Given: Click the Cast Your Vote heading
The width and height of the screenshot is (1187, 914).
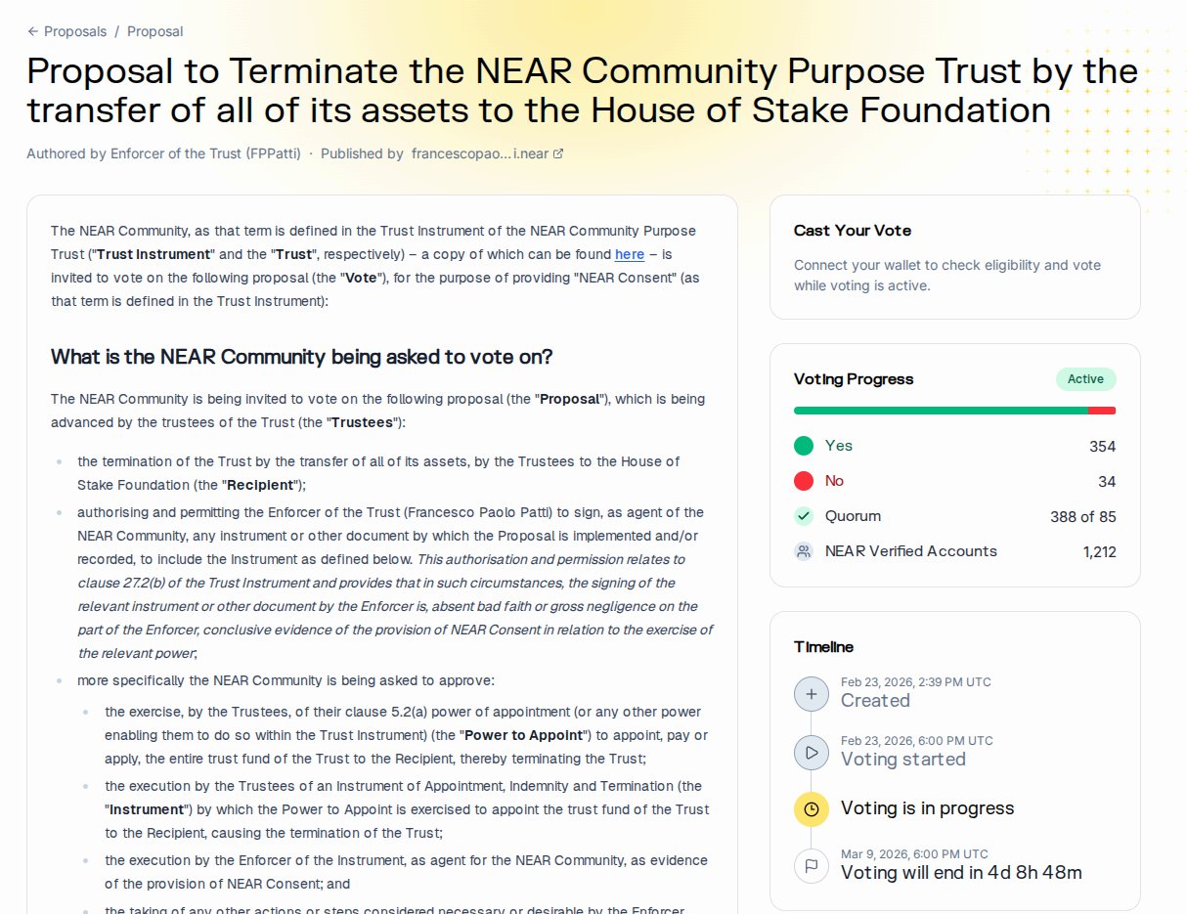Looking at the screenshot, I should click(853, 231).
